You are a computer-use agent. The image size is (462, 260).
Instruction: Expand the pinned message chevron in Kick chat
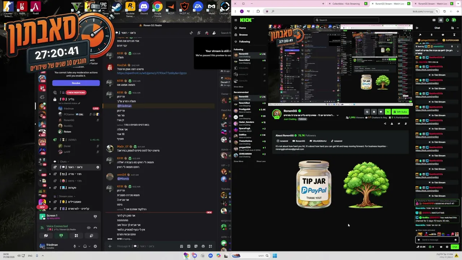click(458, 51)
